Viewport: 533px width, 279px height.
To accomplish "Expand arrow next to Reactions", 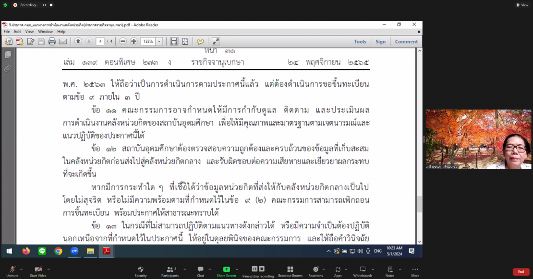I will point(324,269).
